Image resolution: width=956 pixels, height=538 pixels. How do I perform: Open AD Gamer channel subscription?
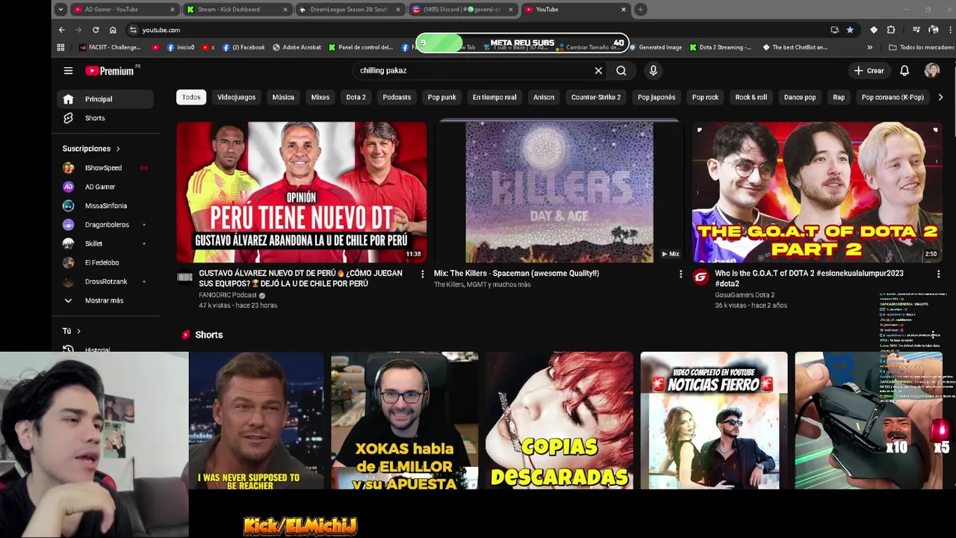click(105, 187)
